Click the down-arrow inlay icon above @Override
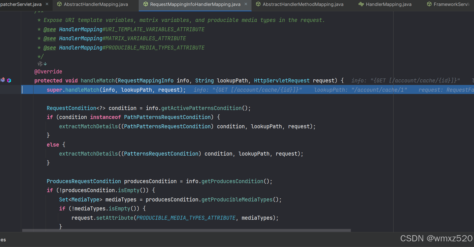 coord(45,64)
